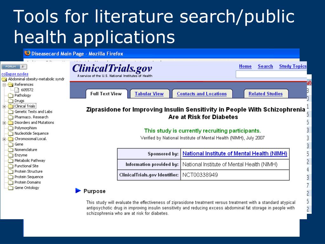Click the Chromosomal Local. folder icon

tap(10, 139)
